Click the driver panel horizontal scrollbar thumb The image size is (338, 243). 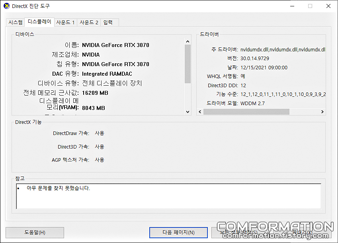point(246,112)
